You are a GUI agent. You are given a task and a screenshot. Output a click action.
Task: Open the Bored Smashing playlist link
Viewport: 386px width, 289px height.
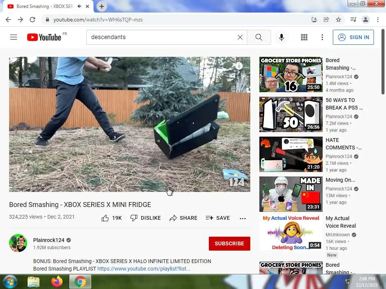click(144, 269)
